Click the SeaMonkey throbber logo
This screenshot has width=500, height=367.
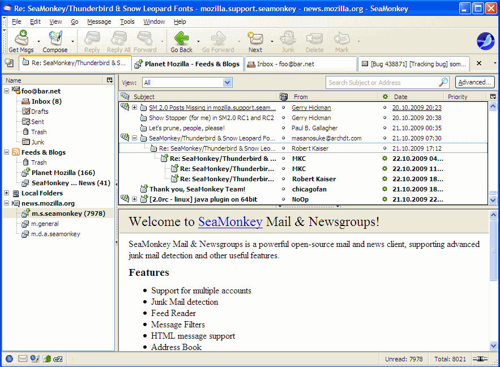pos(485,41)
